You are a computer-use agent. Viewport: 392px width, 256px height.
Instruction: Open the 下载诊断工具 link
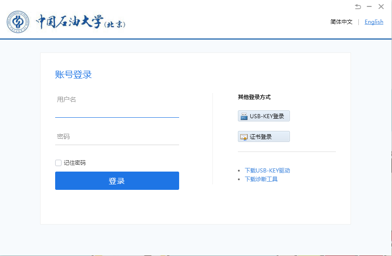[x=261, y=179]
